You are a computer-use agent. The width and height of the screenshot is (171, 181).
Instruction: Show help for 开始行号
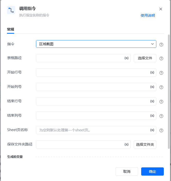tap(161, 73)
